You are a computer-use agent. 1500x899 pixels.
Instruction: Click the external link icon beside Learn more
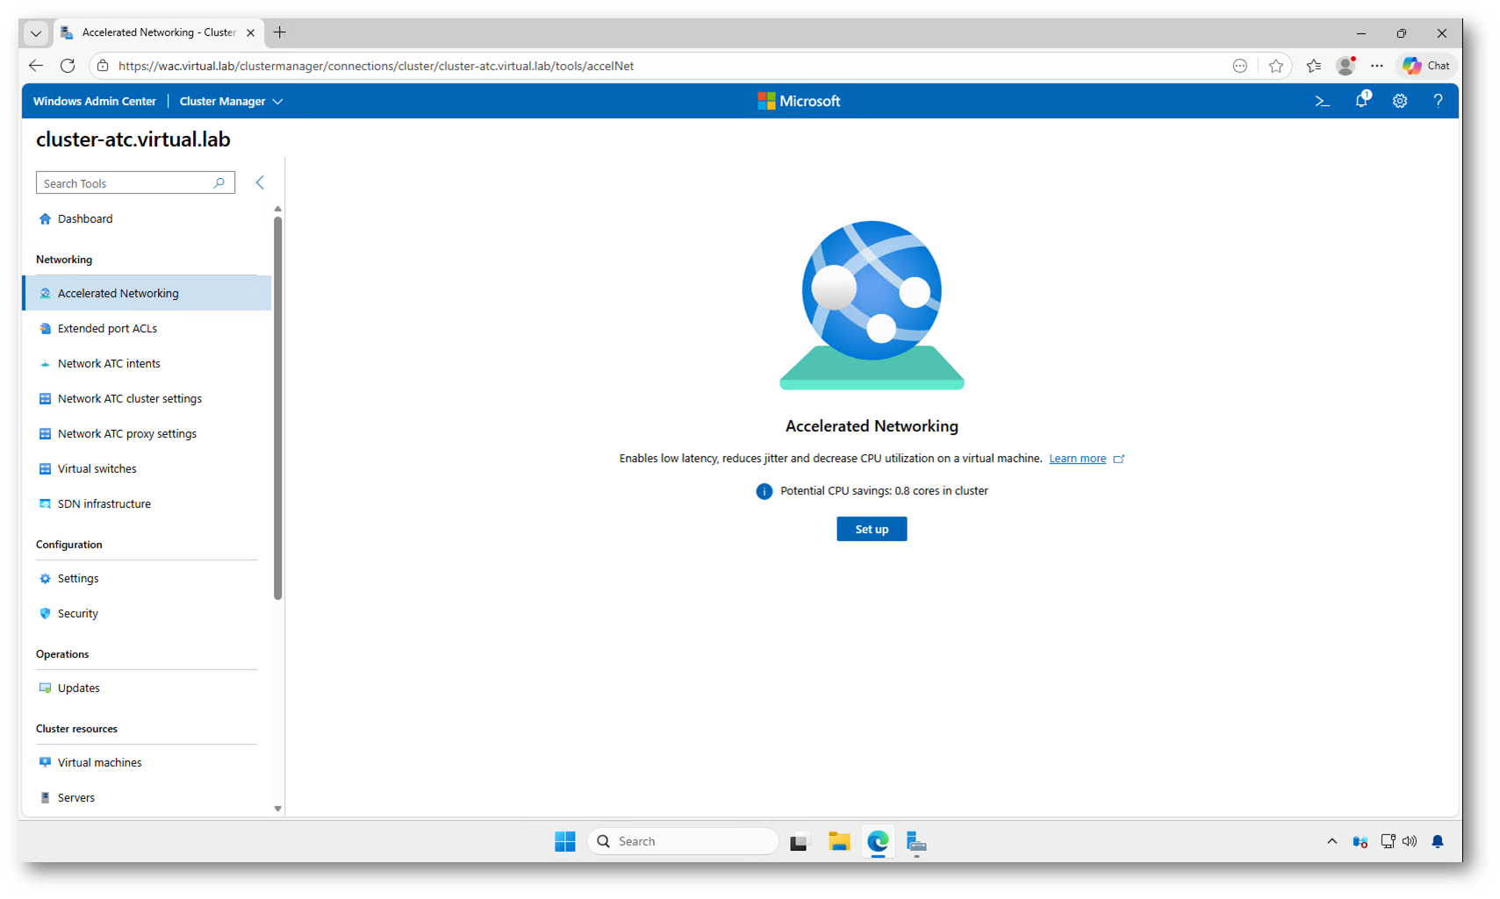point(1119,459)
